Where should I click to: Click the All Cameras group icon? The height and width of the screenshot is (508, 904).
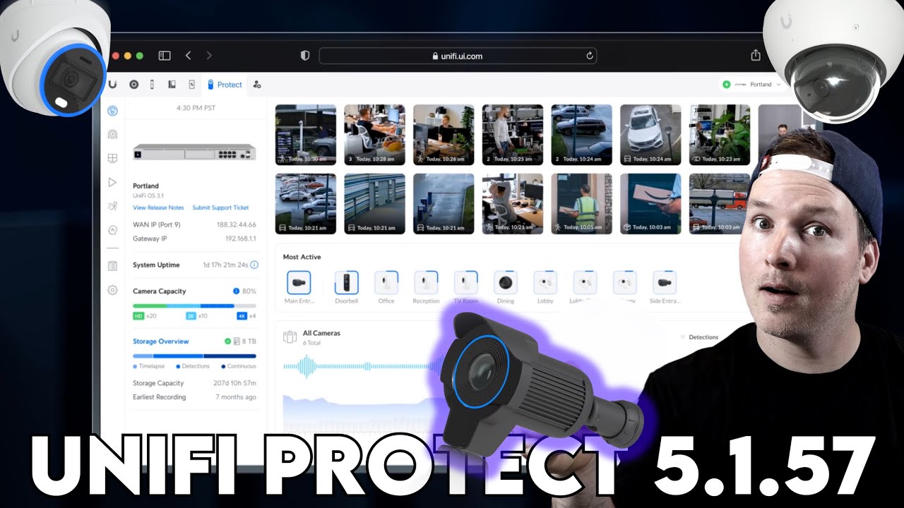click(x=289, y=337)
